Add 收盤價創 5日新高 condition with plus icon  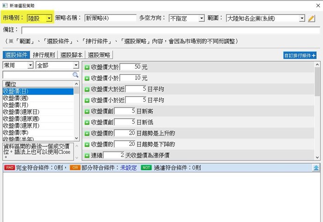pyautogui.click(x=87, y=111)
